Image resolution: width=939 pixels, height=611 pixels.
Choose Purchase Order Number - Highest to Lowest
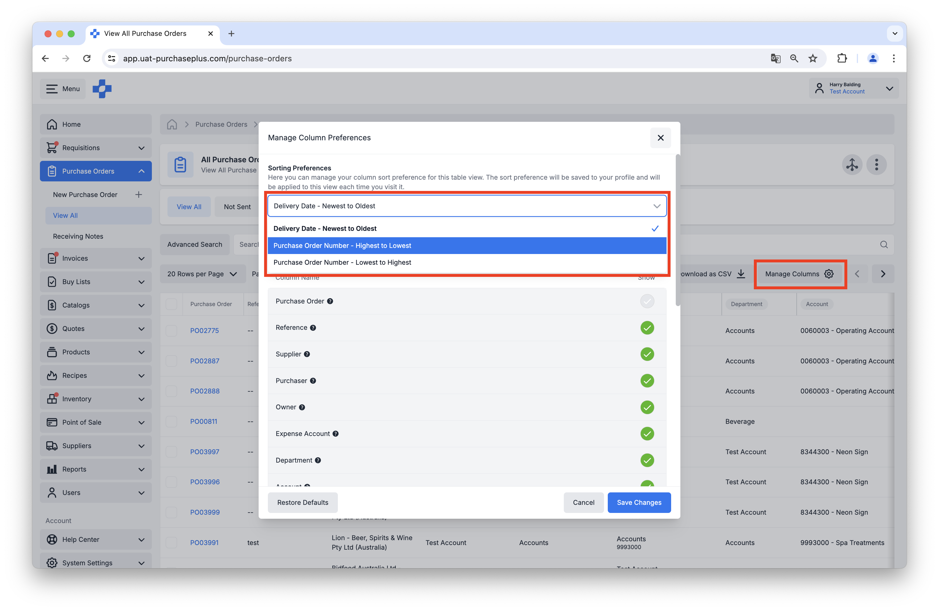pyautogui.click(x=467, y=245)
